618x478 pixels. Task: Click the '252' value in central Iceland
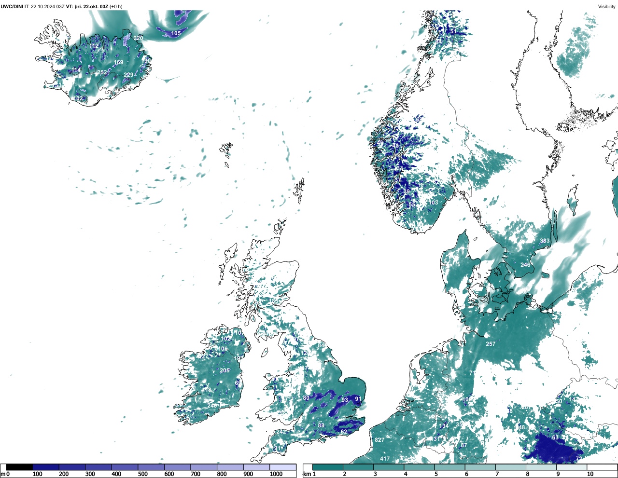pos(102,73)
